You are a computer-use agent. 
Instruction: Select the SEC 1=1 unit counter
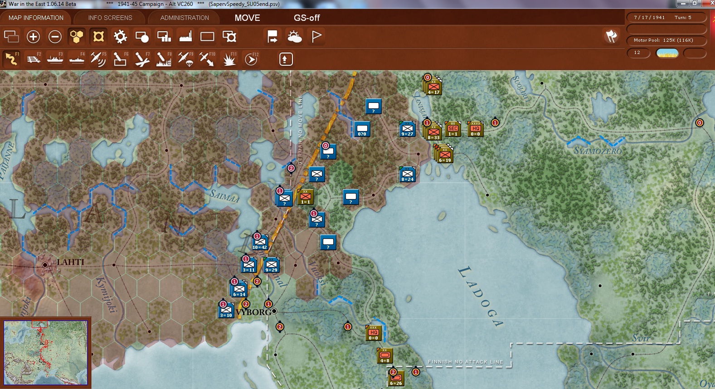452,129
